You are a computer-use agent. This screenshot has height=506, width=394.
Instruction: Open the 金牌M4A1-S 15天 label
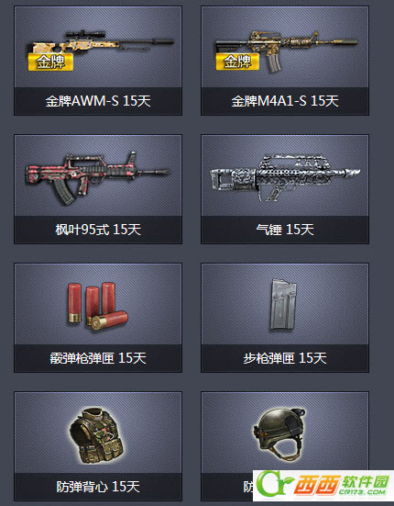[x=285, y=101]
